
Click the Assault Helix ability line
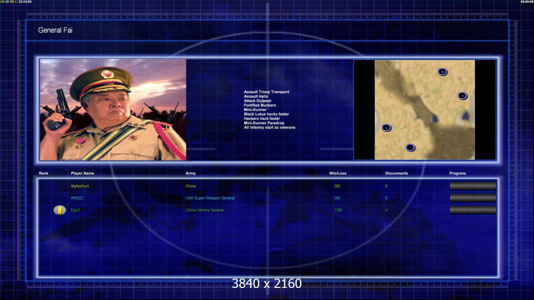(x=256, y=96)
